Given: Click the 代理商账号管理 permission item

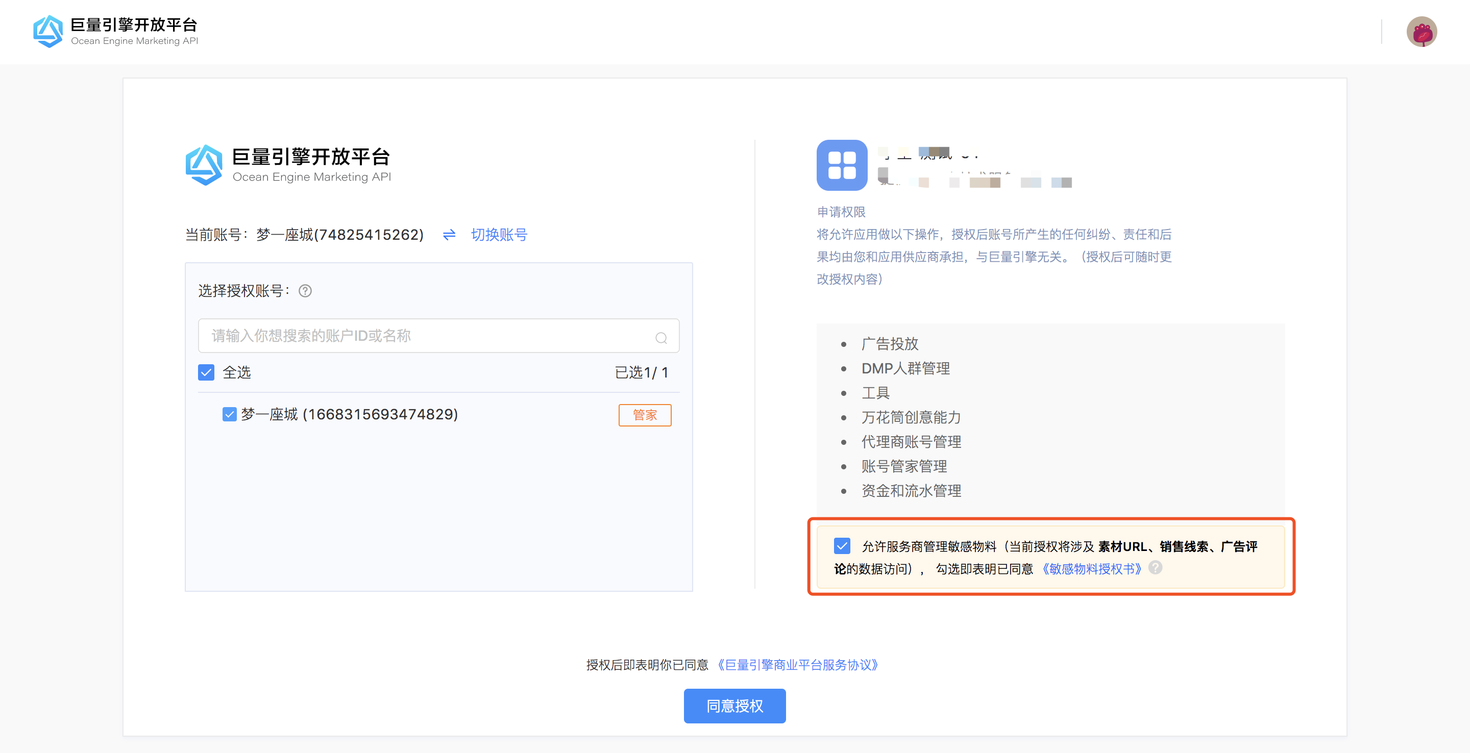Looking at the screenshot, I should (911, 442).
